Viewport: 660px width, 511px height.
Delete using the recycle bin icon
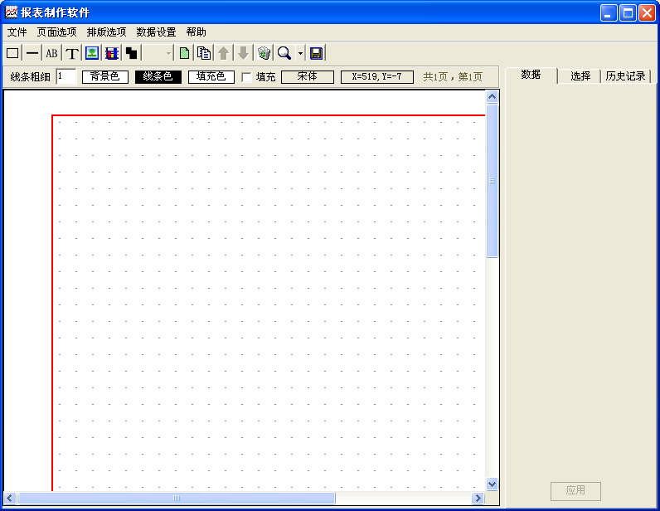pos(264,53)
